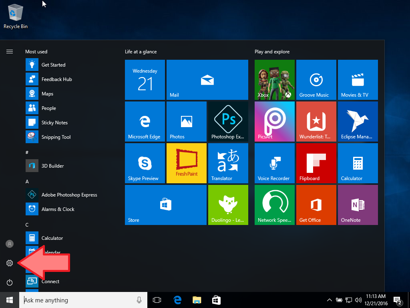This screenshot has height=308, width=410.
Task: Click the 'Most used' heading
Action: 36,52
